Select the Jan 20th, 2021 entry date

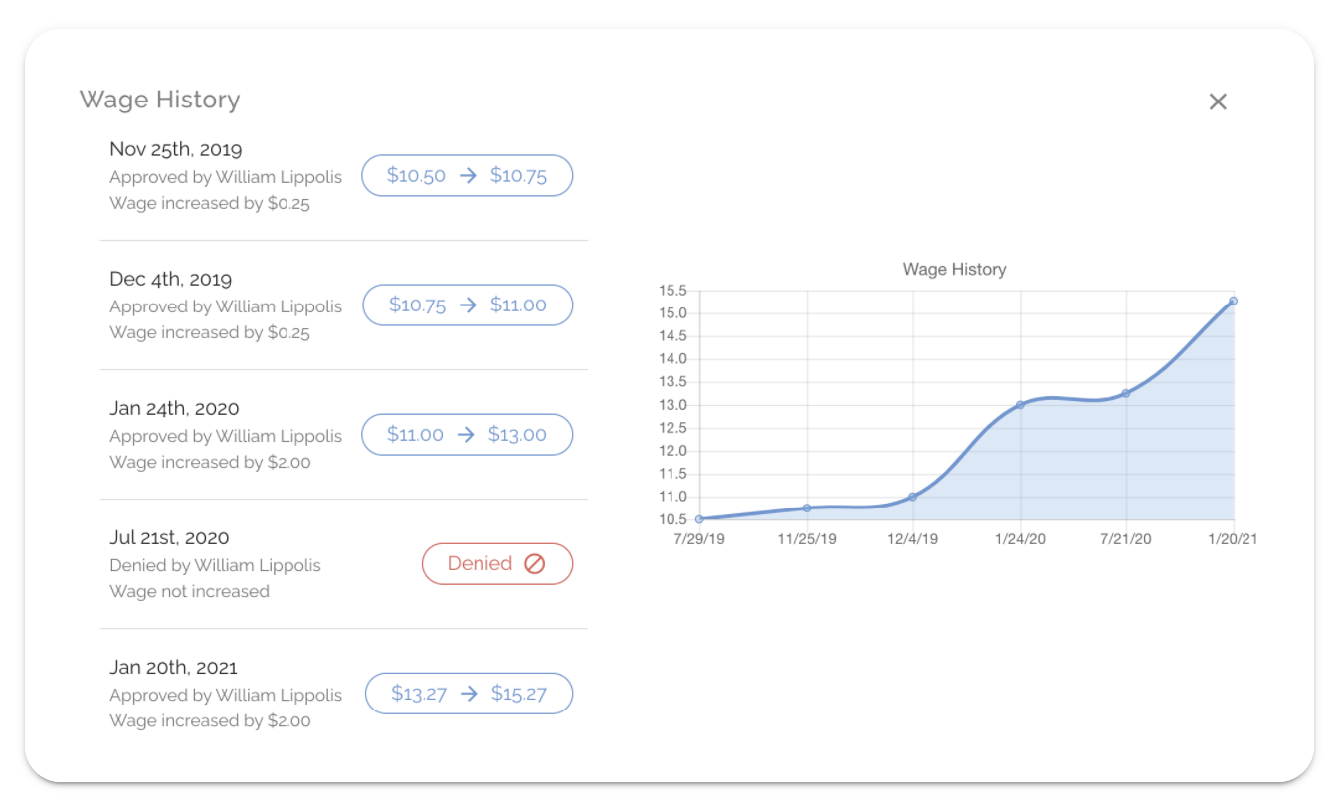coord(173,668)
